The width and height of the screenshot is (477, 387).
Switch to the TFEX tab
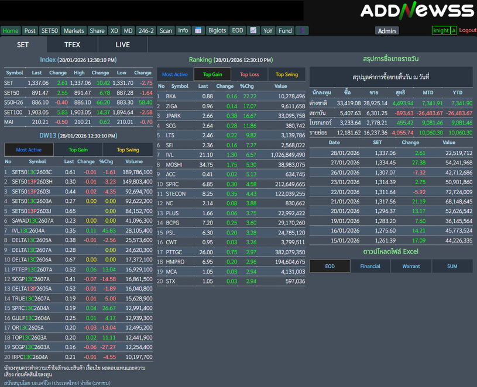click(72, 44)
